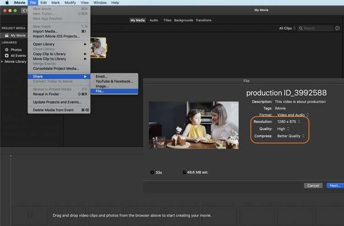
Task: Choose Reveal in Finder
Action: [x=59, y=94]
